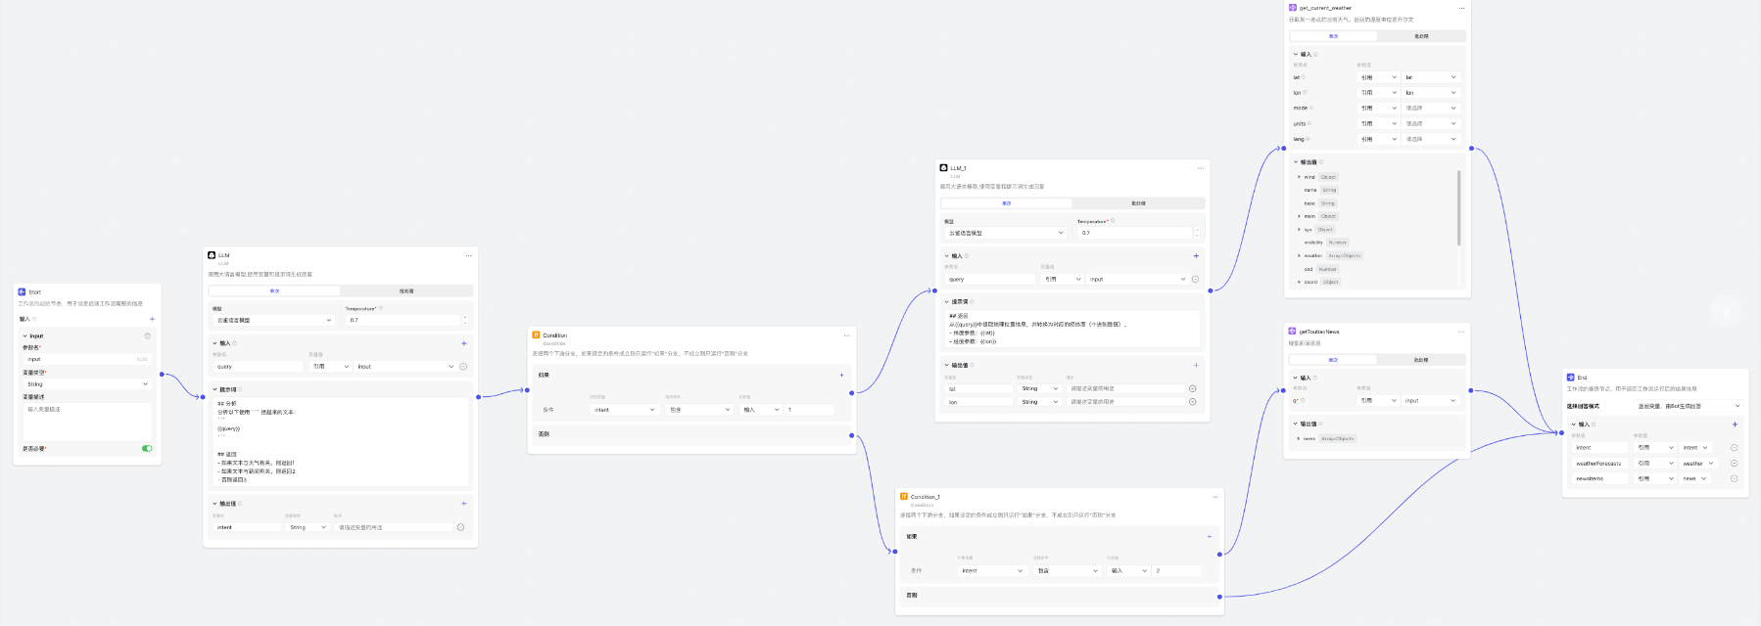Click output list scrollbar in get_current_weather
Image resolution: width=1761 pixels, height=626 pixels.
(x=1459, y=208)
